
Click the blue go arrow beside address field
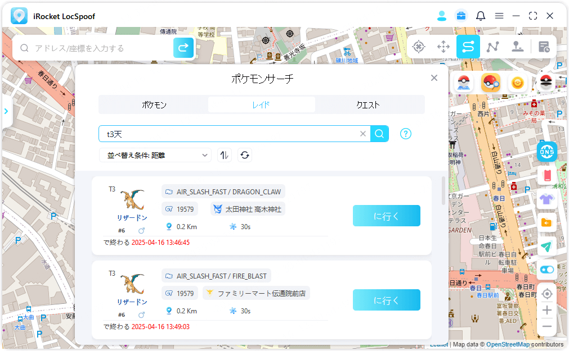[183, 47]
